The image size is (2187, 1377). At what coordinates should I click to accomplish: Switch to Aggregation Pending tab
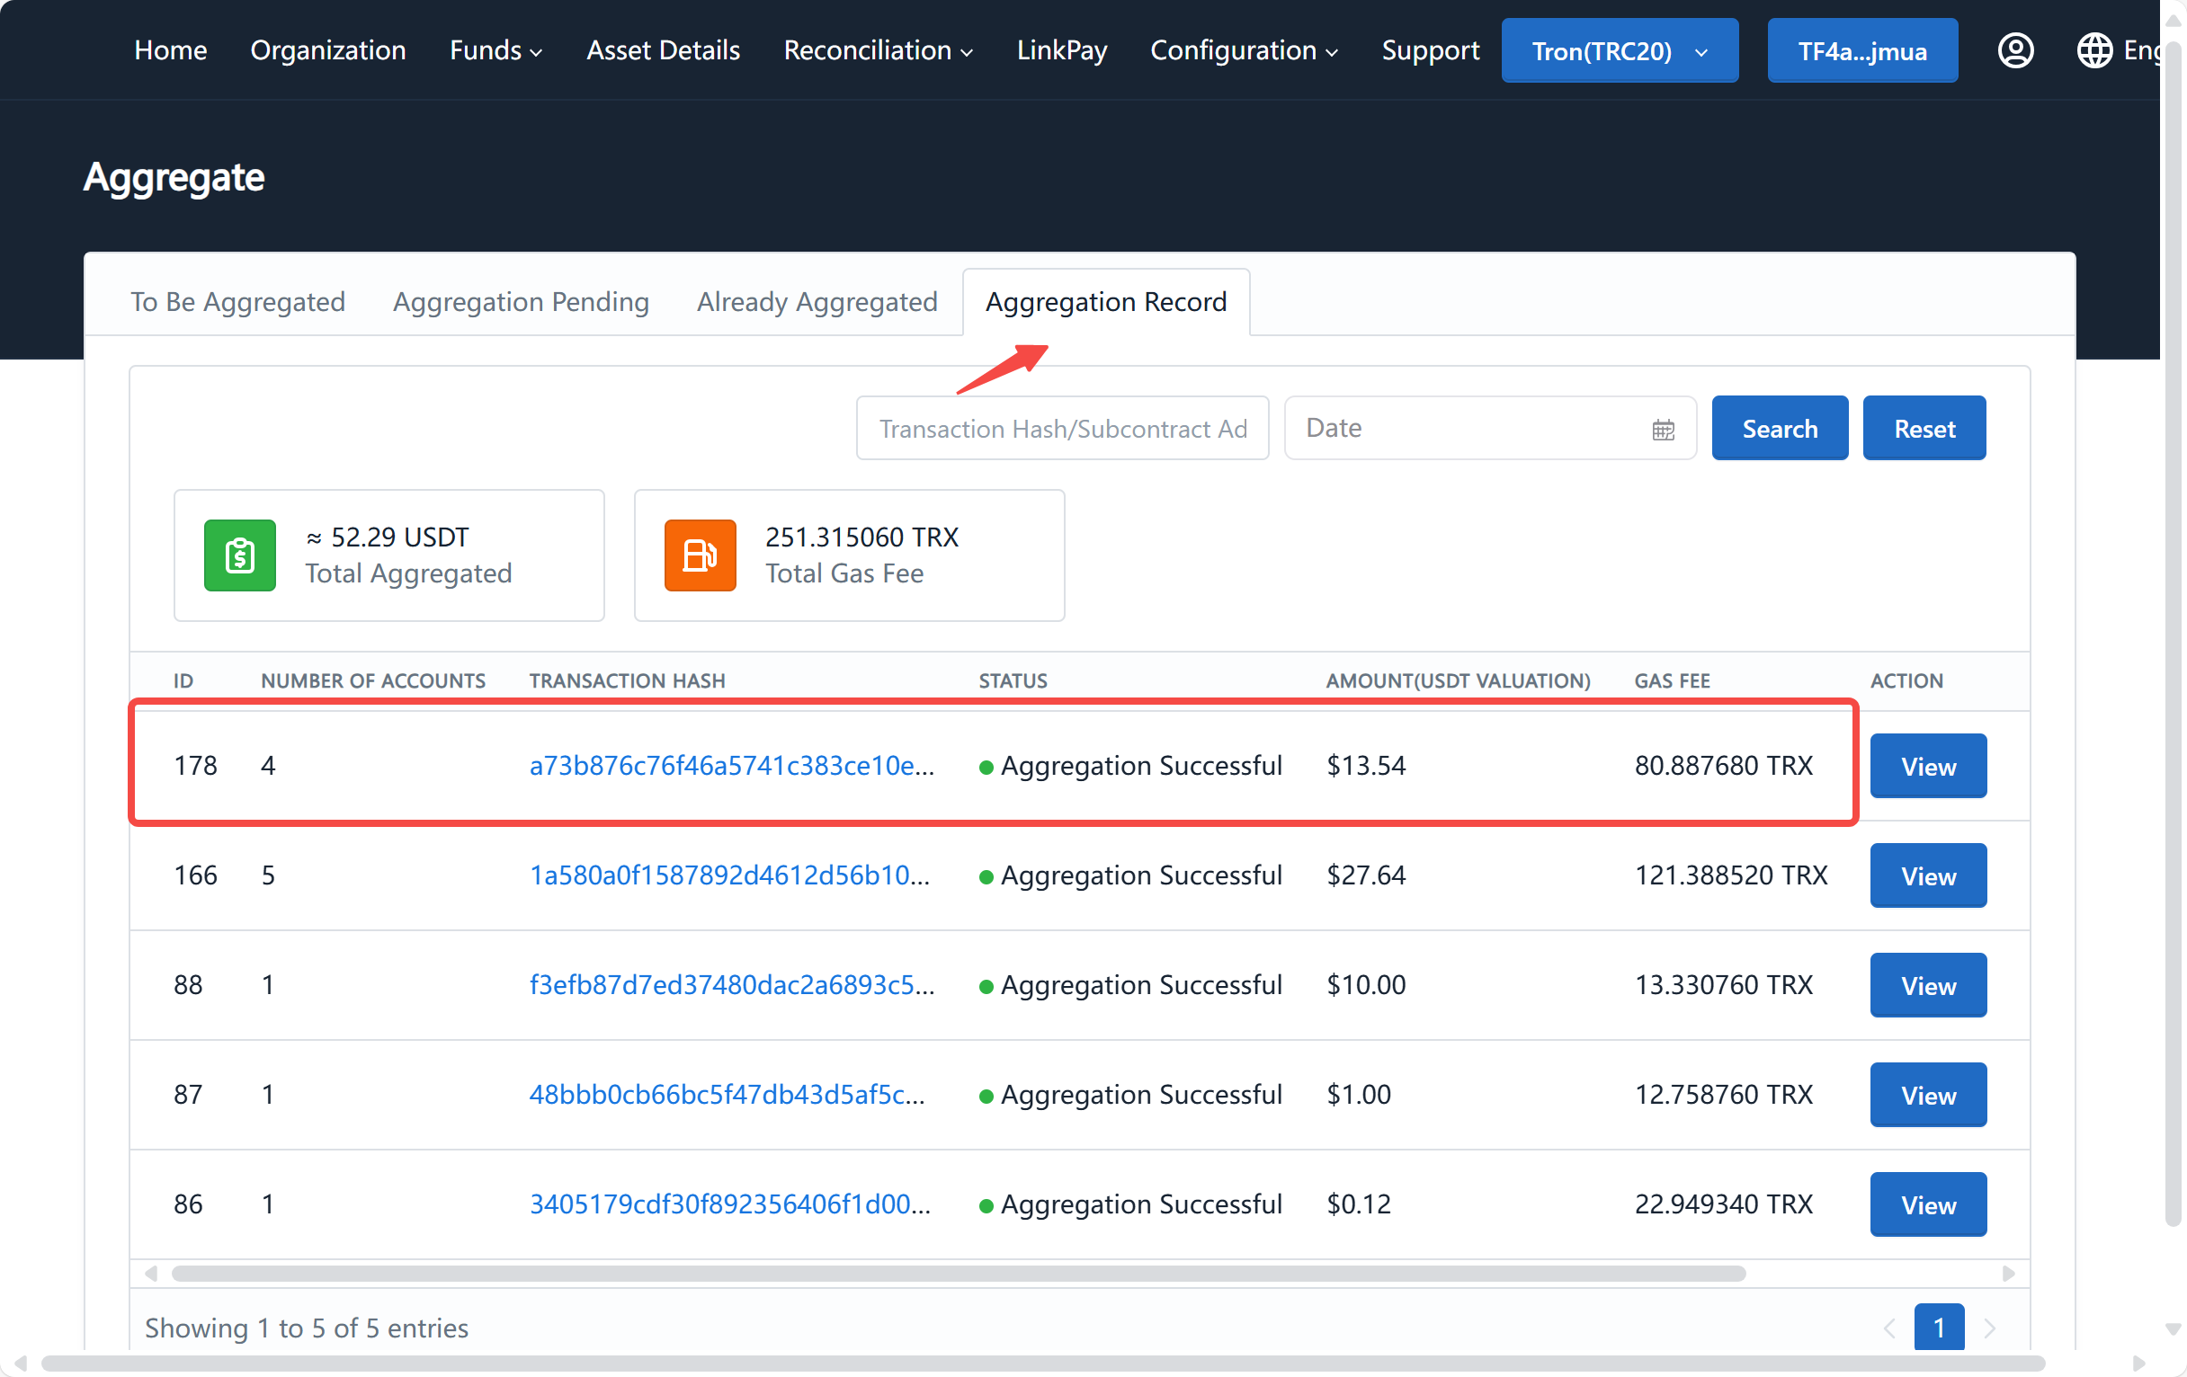point(521,301)
